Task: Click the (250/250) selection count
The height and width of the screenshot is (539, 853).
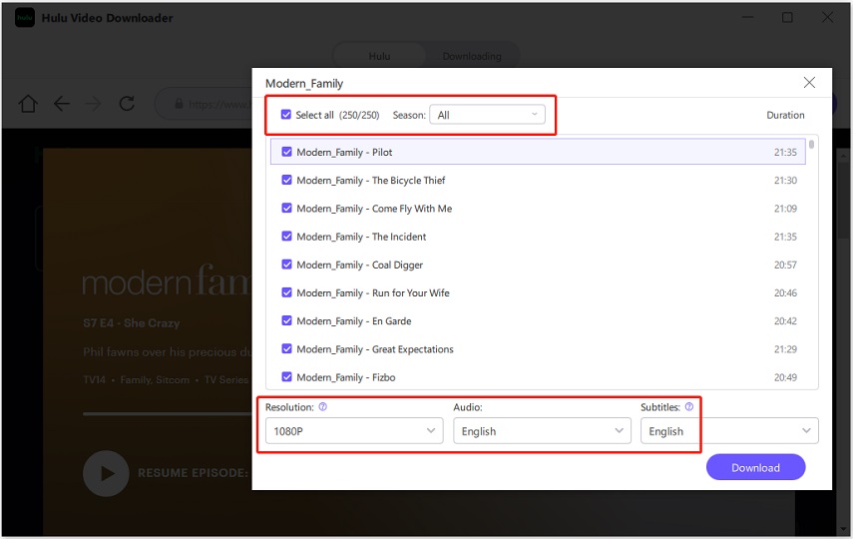Action: pos(359,115)
